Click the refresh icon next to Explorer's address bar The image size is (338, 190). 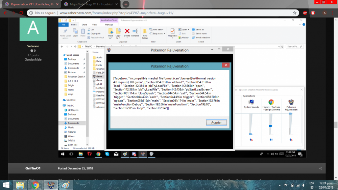(x=282, y=47)
